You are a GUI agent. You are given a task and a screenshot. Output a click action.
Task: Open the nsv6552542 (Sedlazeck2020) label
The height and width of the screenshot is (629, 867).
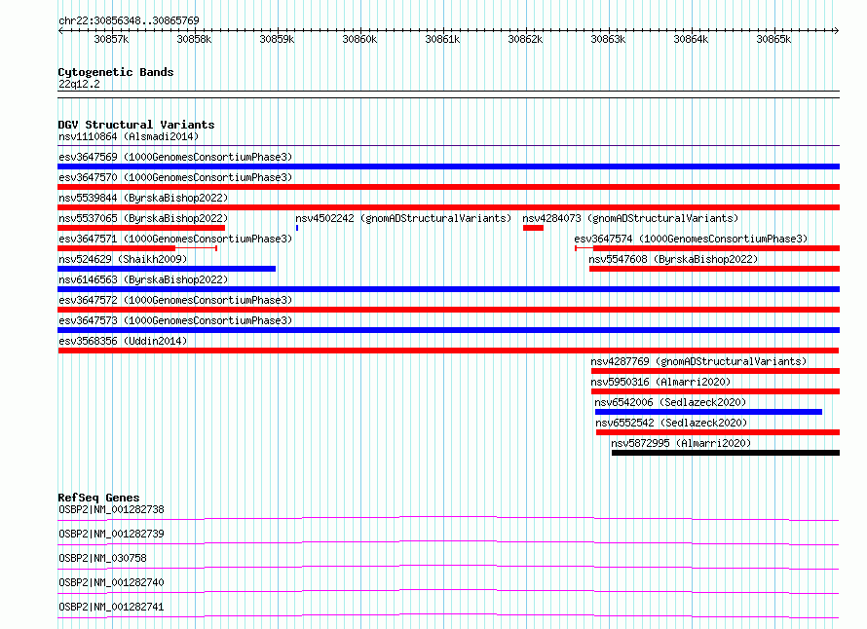671,423
